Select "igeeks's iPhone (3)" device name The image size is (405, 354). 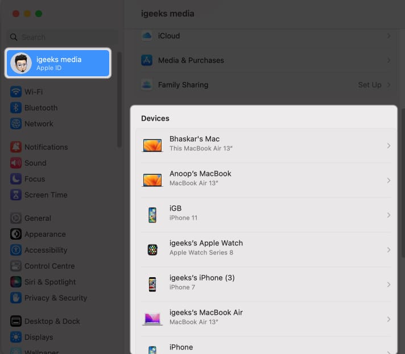point(202,278)
